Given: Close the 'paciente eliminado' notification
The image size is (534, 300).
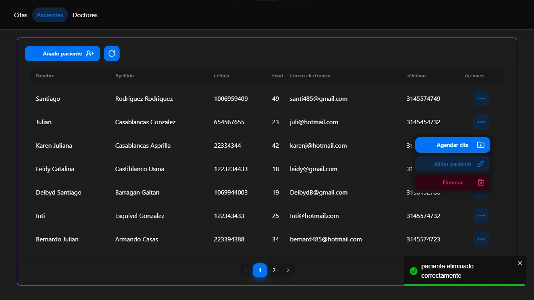Looking at the screenshot, I should point(520,263).
